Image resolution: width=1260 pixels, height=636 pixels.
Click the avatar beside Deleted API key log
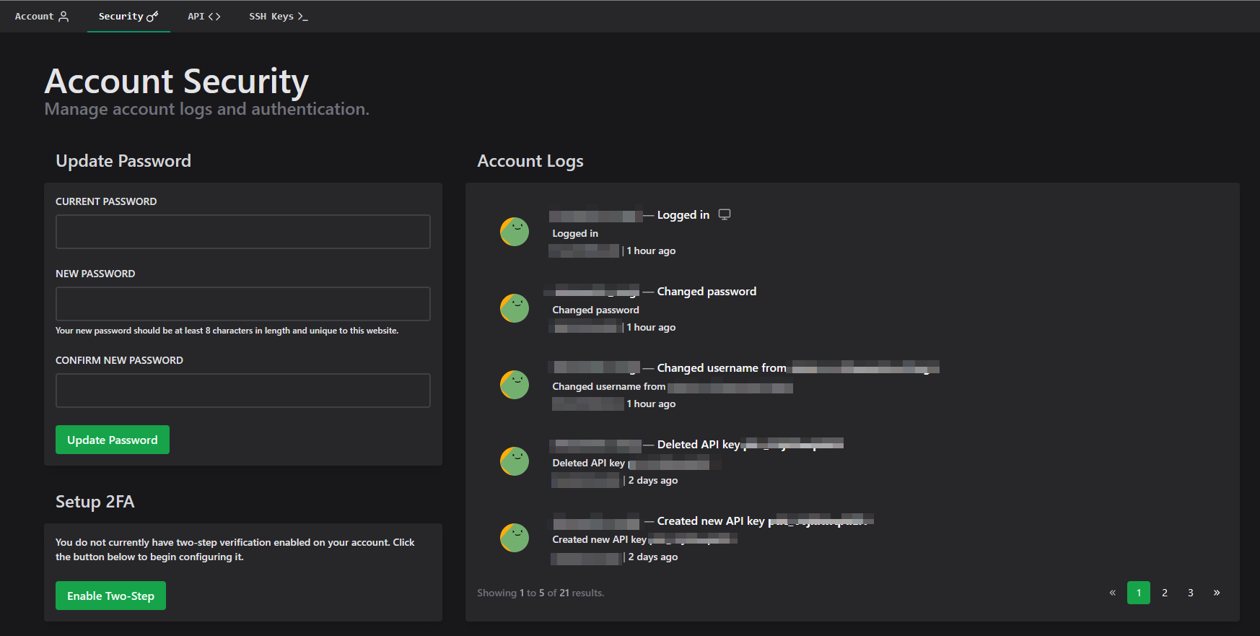tap(515, 461)
